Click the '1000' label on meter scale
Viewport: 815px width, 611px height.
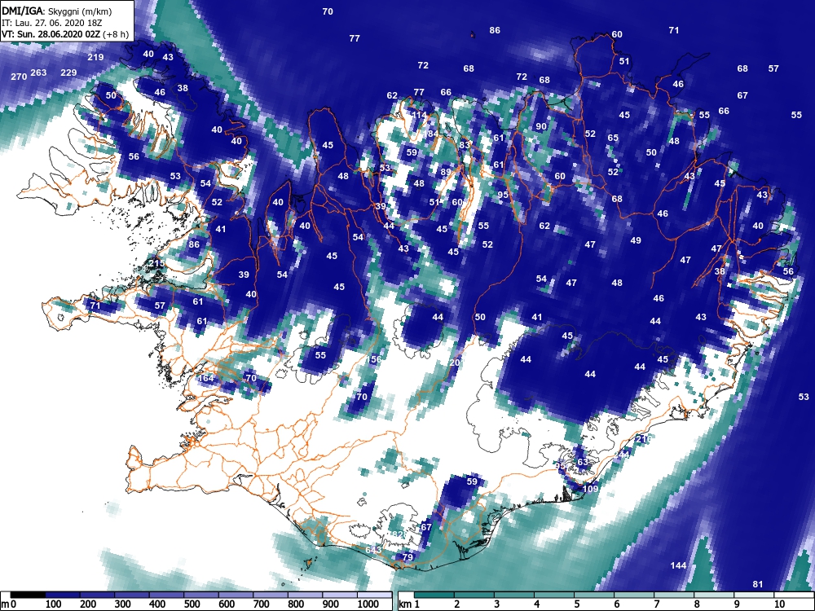368,604
